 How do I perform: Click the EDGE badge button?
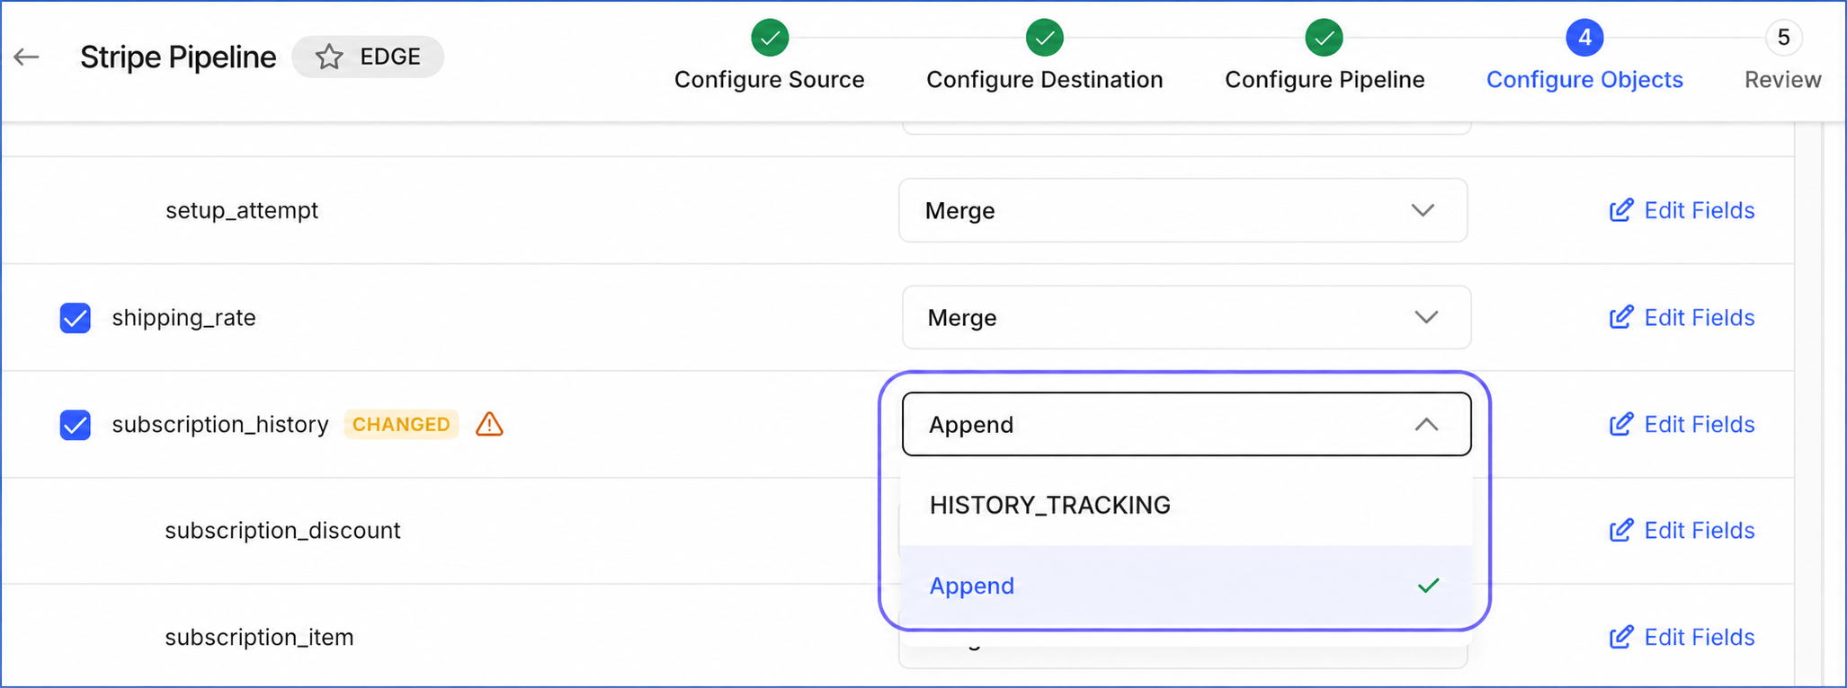pyautogui.click(x=368, y=57)
